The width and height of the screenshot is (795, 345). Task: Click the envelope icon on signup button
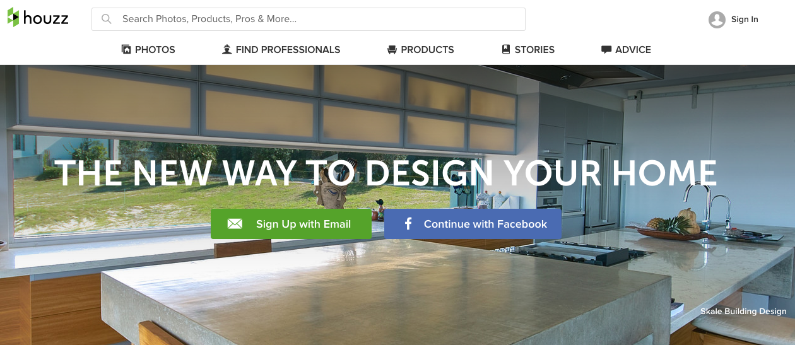tap(235, 224)
